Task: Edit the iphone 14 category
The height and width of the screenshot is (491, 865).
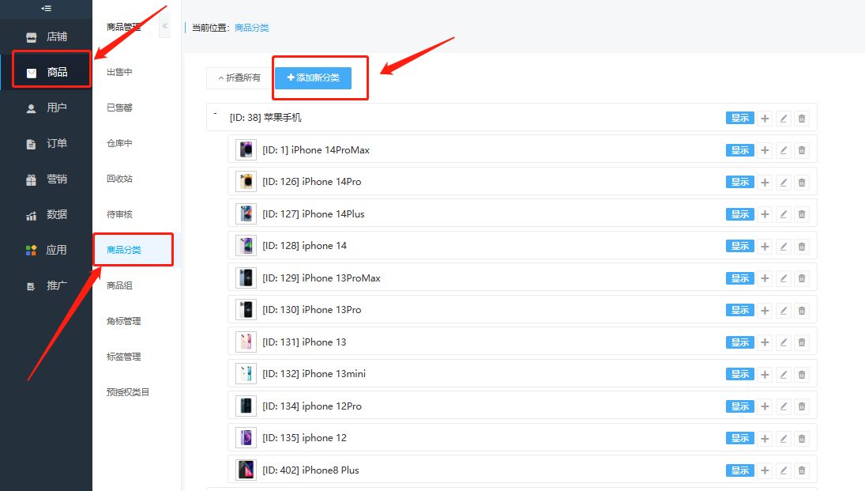Action: point(784,247)
